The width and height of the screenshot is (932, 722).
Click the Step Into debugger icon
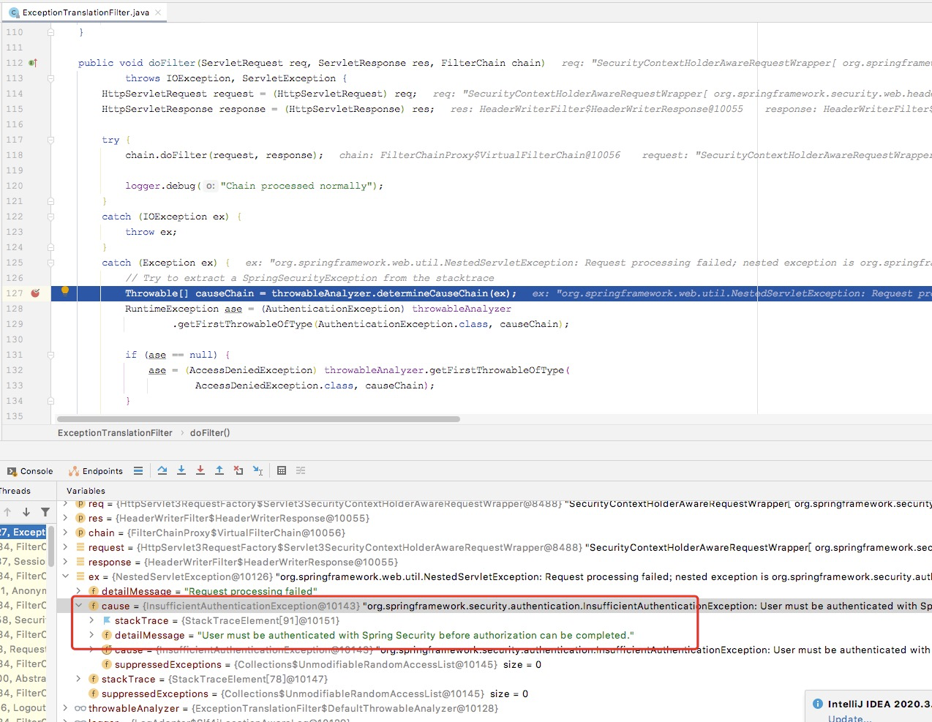[182, 471]
